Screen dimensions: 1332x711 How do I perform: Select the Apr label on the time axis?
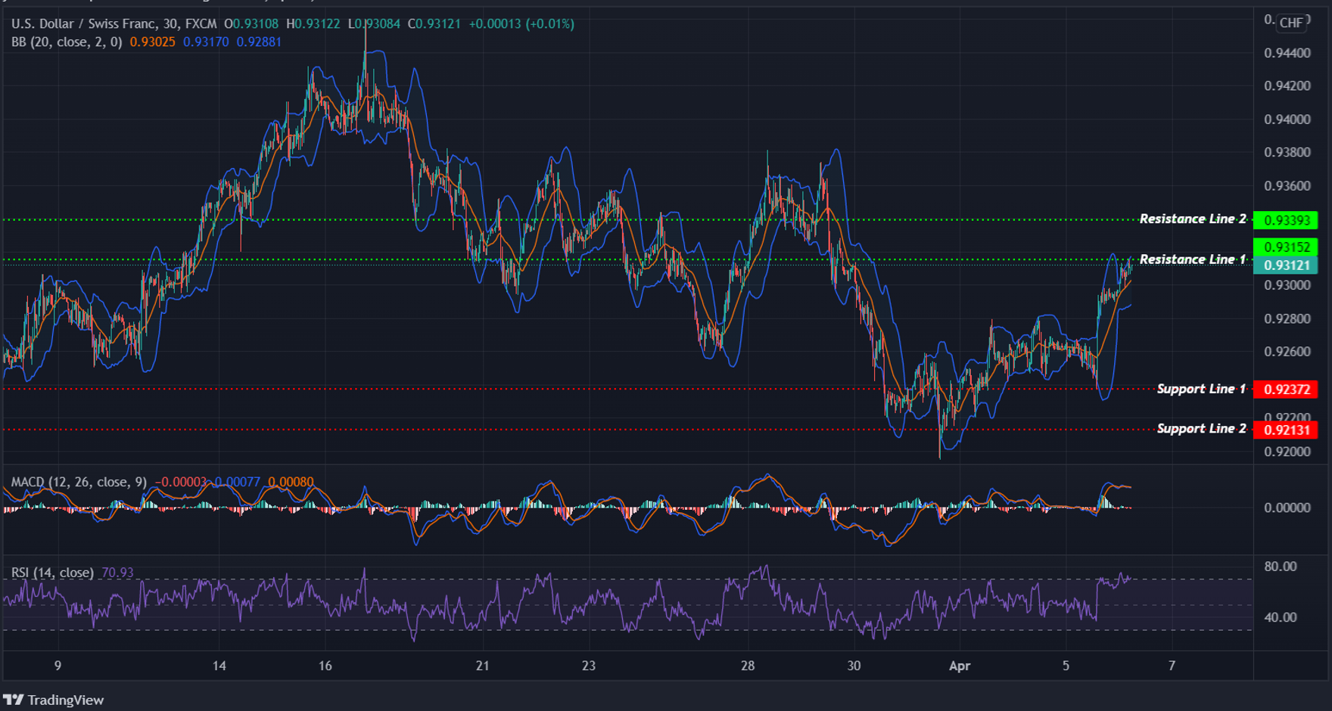pyautogui.click(x=960, y=666)
